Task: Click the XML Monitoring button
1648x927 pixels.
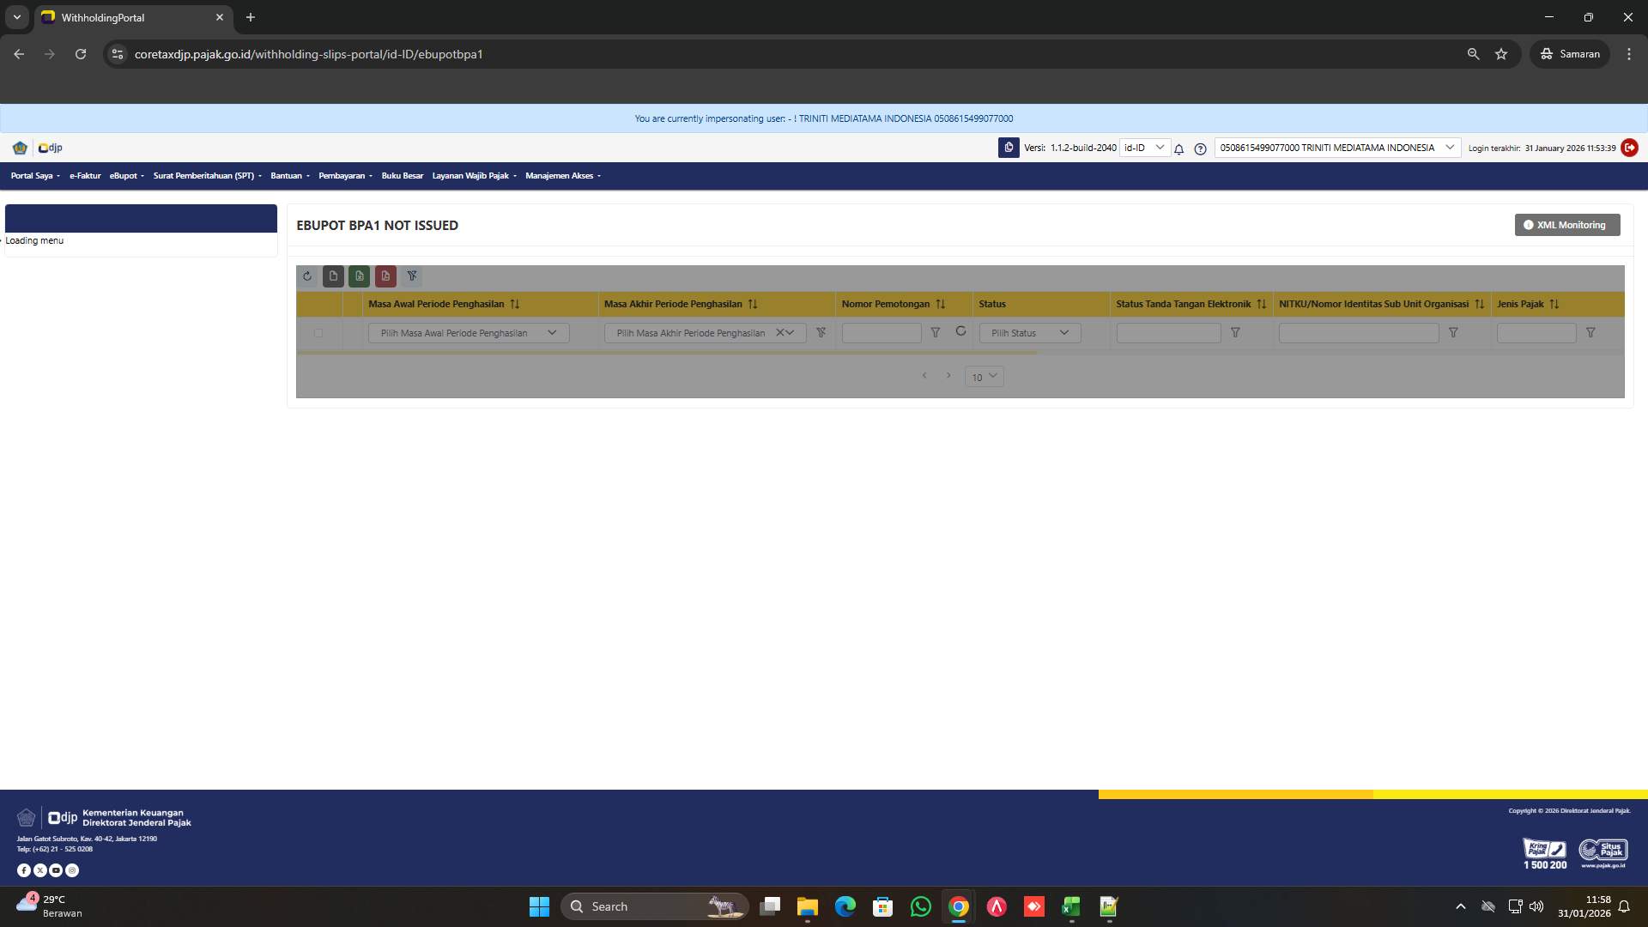Action: click(1567, 225)
